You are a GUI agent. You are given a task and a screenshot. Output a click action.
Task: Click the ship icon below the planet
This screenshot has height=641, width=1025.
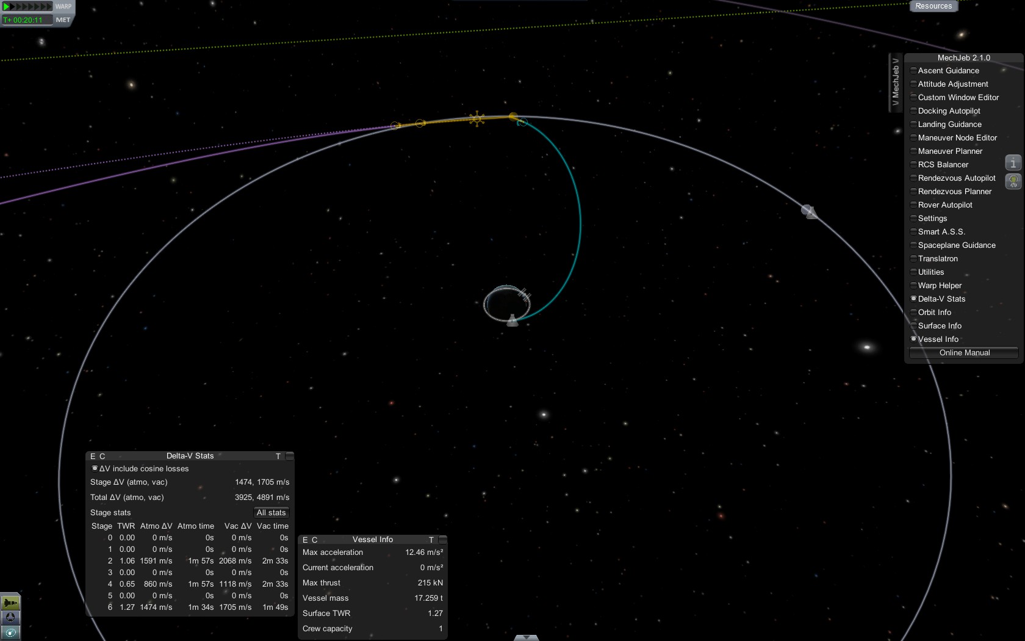pos(512,320)
